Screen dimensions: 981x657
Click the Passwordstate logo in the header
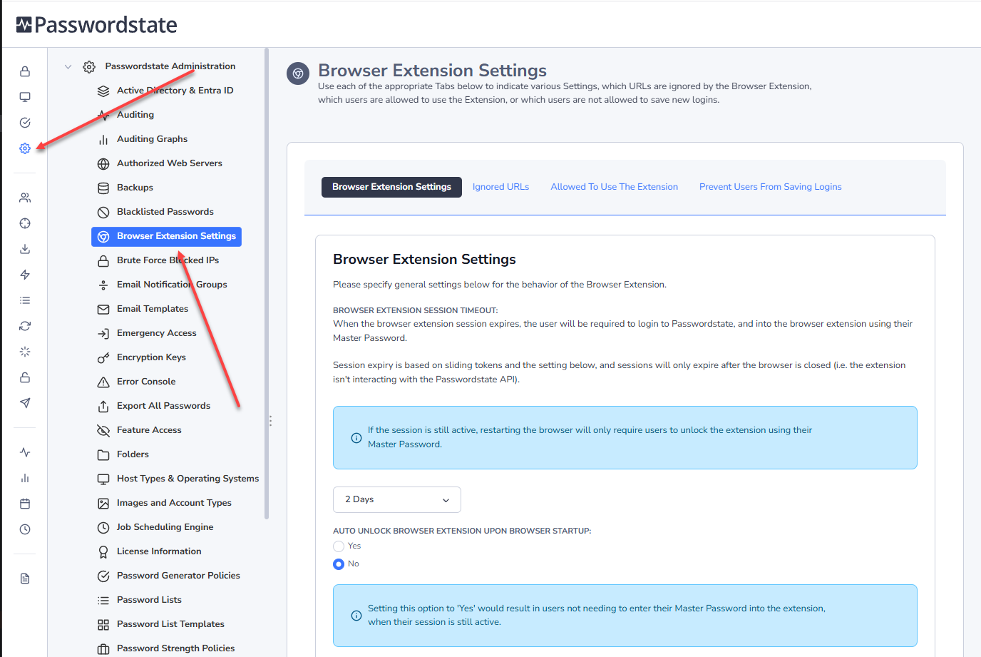96,25
